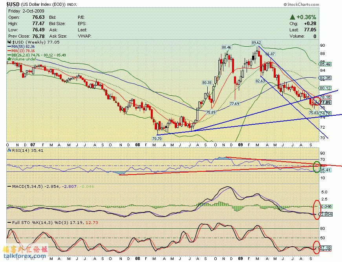Screen dimensions: 342x262
Task: Click the 35.41 RSI axis tag
Action: tap(325, 170)
